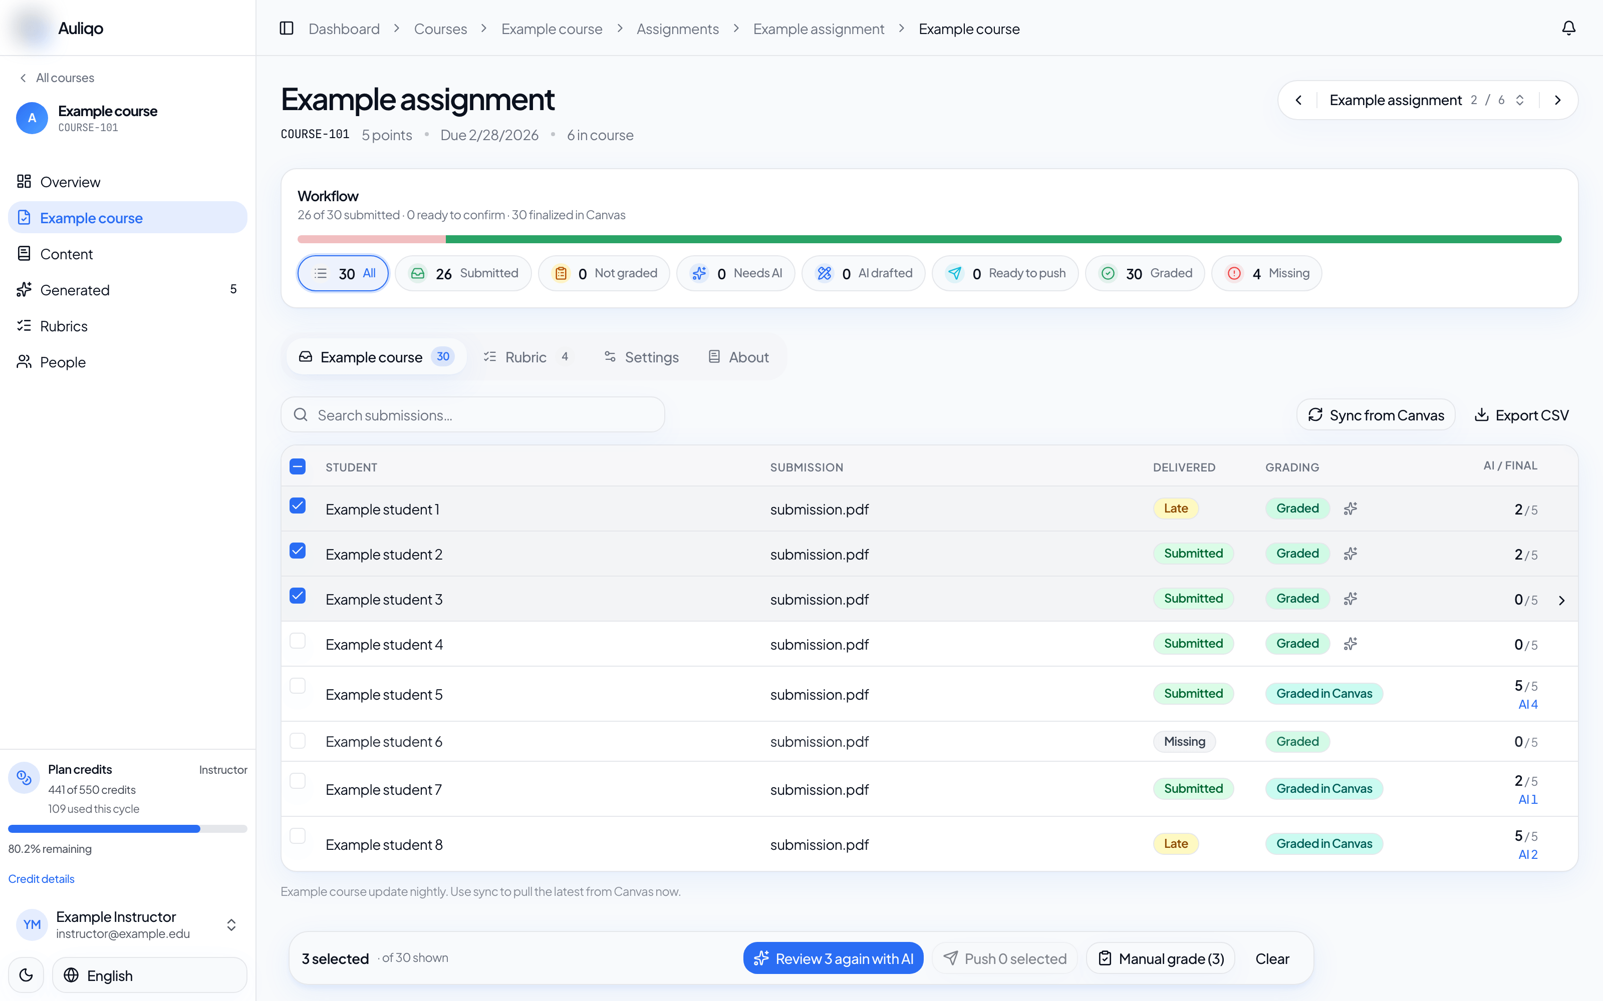1603x1001 pixels.
Task: Open the Credit details link
Action: (x=41, y=879)
